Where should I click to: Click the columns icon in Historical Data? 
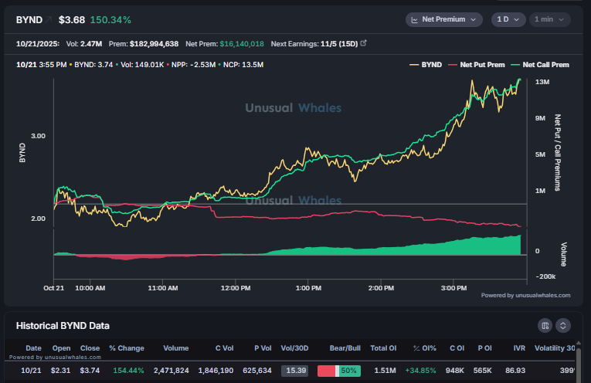click(545, 325)
